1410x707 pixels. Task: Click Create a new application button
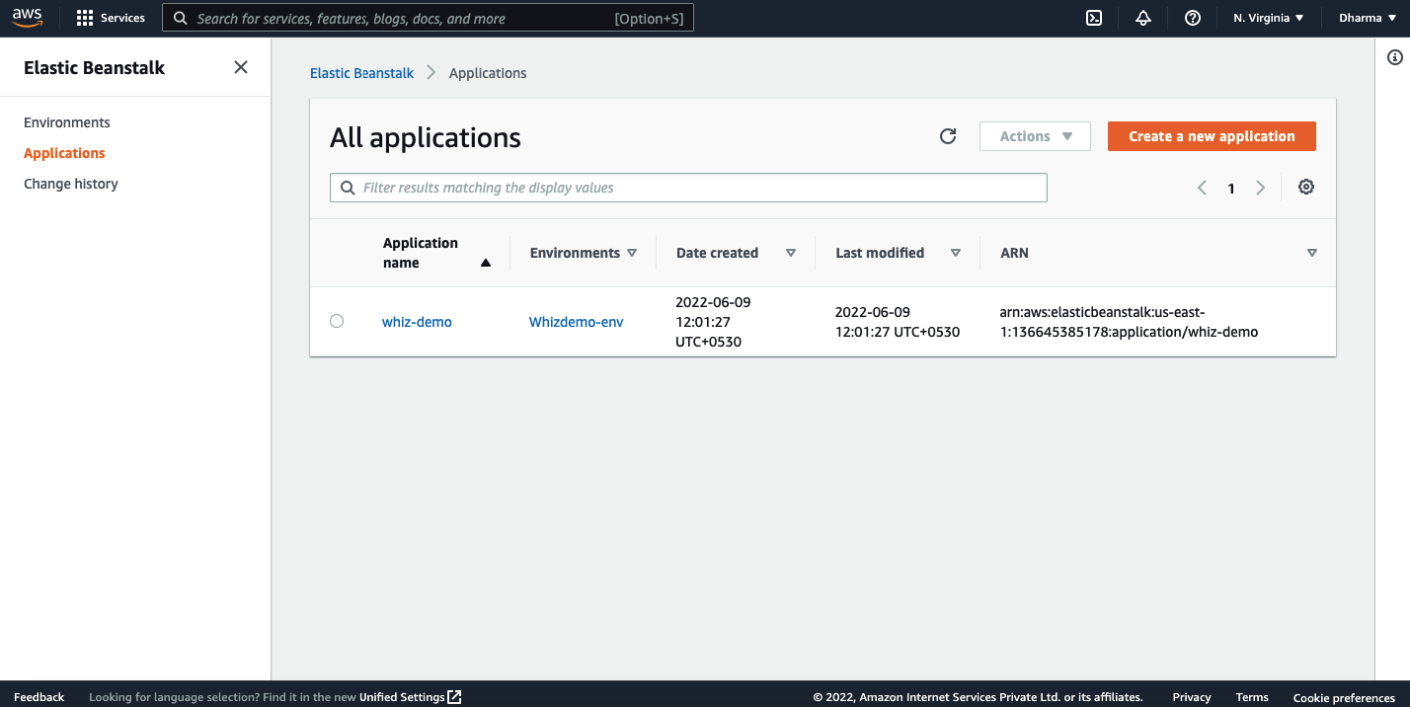[1212, 136]
